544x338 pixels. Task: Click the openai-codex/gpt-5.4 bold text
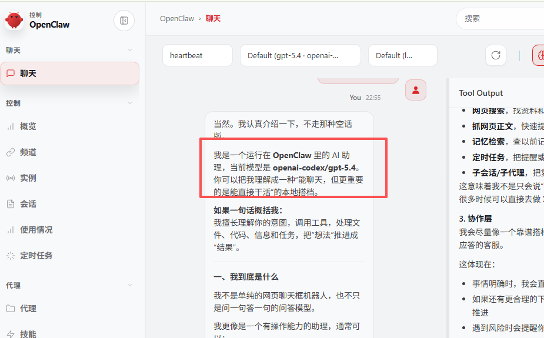tap(314, 168)
